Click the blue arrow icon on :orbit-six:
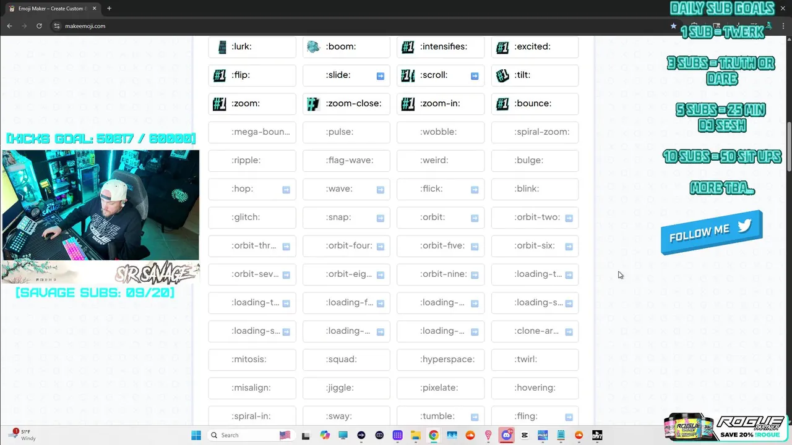The width and height of the screenshot is (792, 445). pos(569,247)
